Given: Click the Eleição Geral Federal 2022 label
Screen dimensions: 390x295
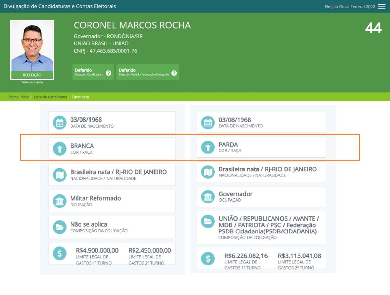Looking at the screenshot, I should click(350, 6).
